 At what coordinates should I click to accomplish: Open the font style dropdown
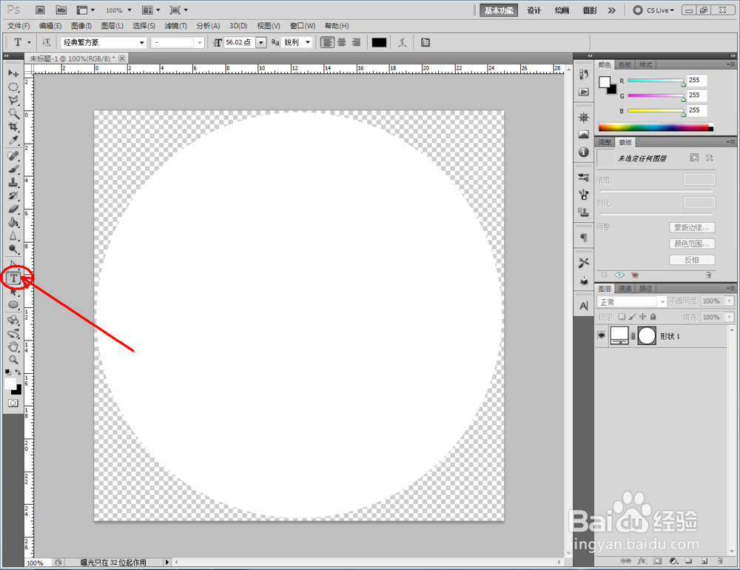click(177, 42)
